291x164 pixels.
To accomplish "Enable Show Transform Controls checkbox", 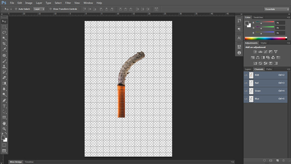I will (x=51, y=9).
